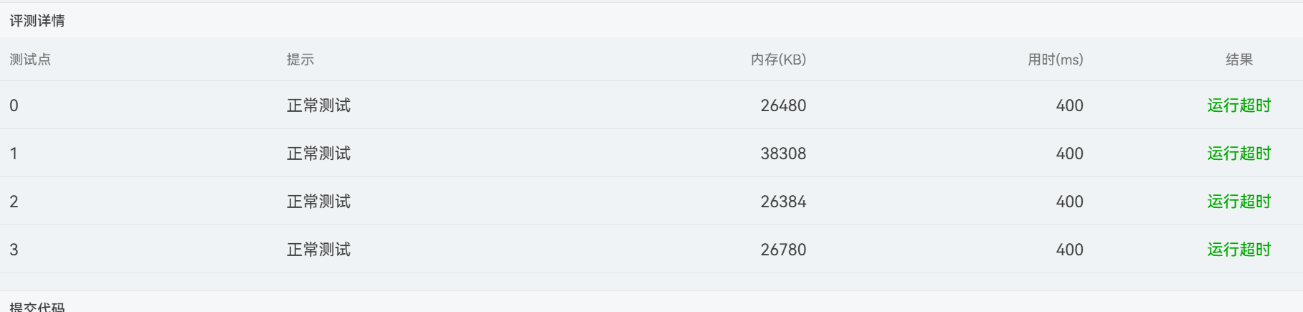1303x312 pixels.
Task: Select the 提示 column header
Action: [300, 60]
